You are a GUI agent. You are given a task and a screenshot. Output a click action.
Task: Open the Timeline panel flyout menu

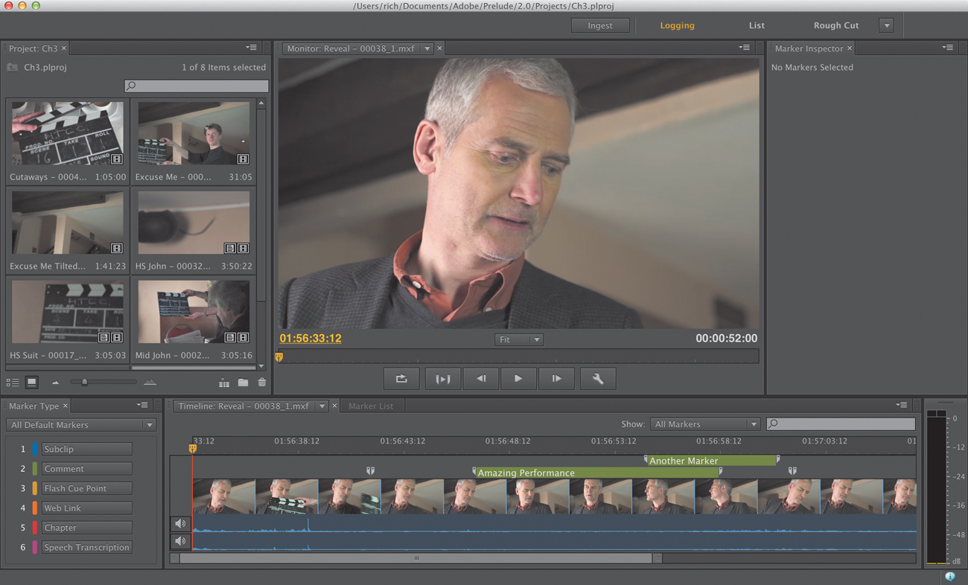901,406
